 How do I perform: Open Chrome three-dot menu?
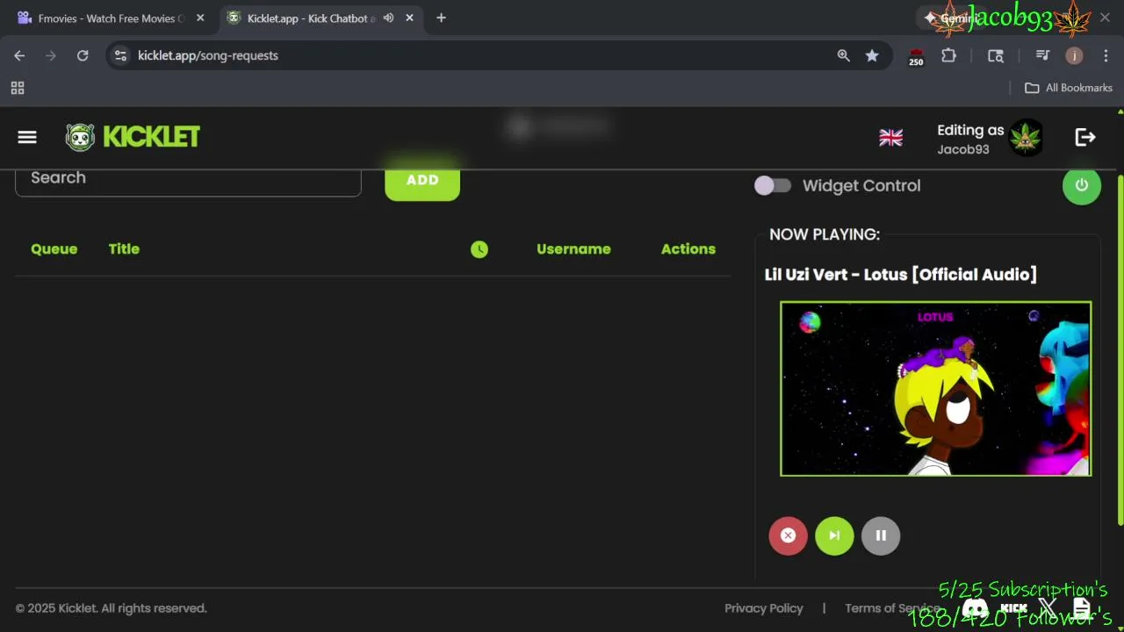(x=1106, y=55)
